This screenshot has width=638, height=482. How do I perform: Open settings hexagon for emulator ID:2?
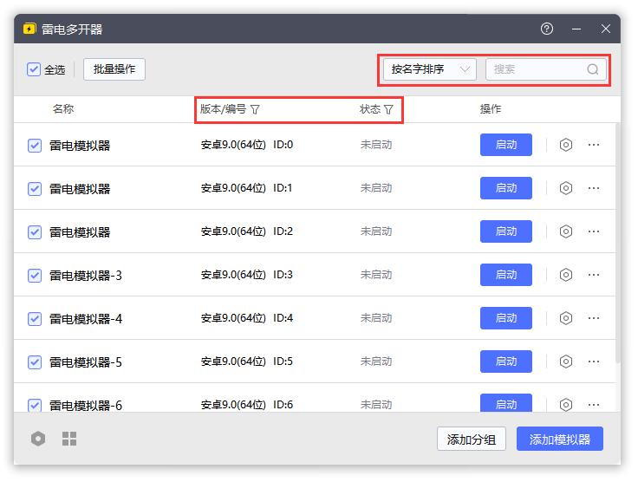(565, 231)
